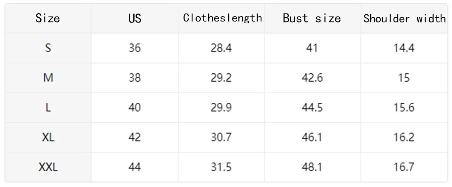Image resolution: width=452 pixels, height=187 pixels.
Task: Click the US column header
Action: (134, 18)
